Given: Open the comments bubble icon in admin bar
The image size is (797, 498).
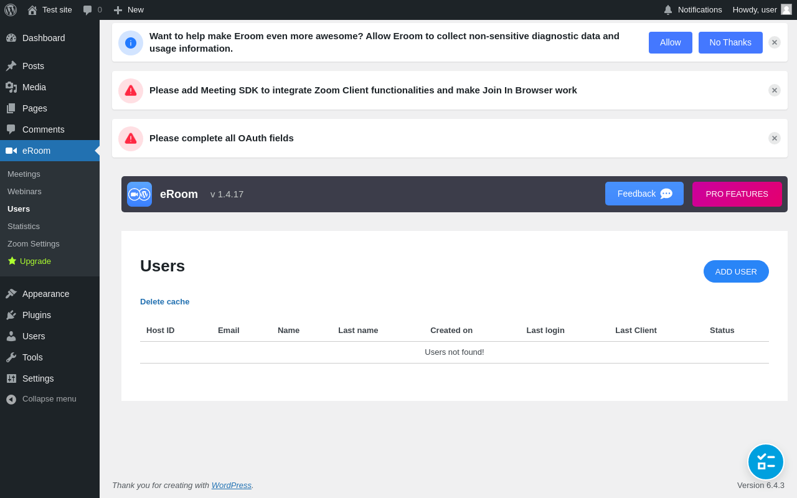Looking at the screenshot, I should point(88,10).
